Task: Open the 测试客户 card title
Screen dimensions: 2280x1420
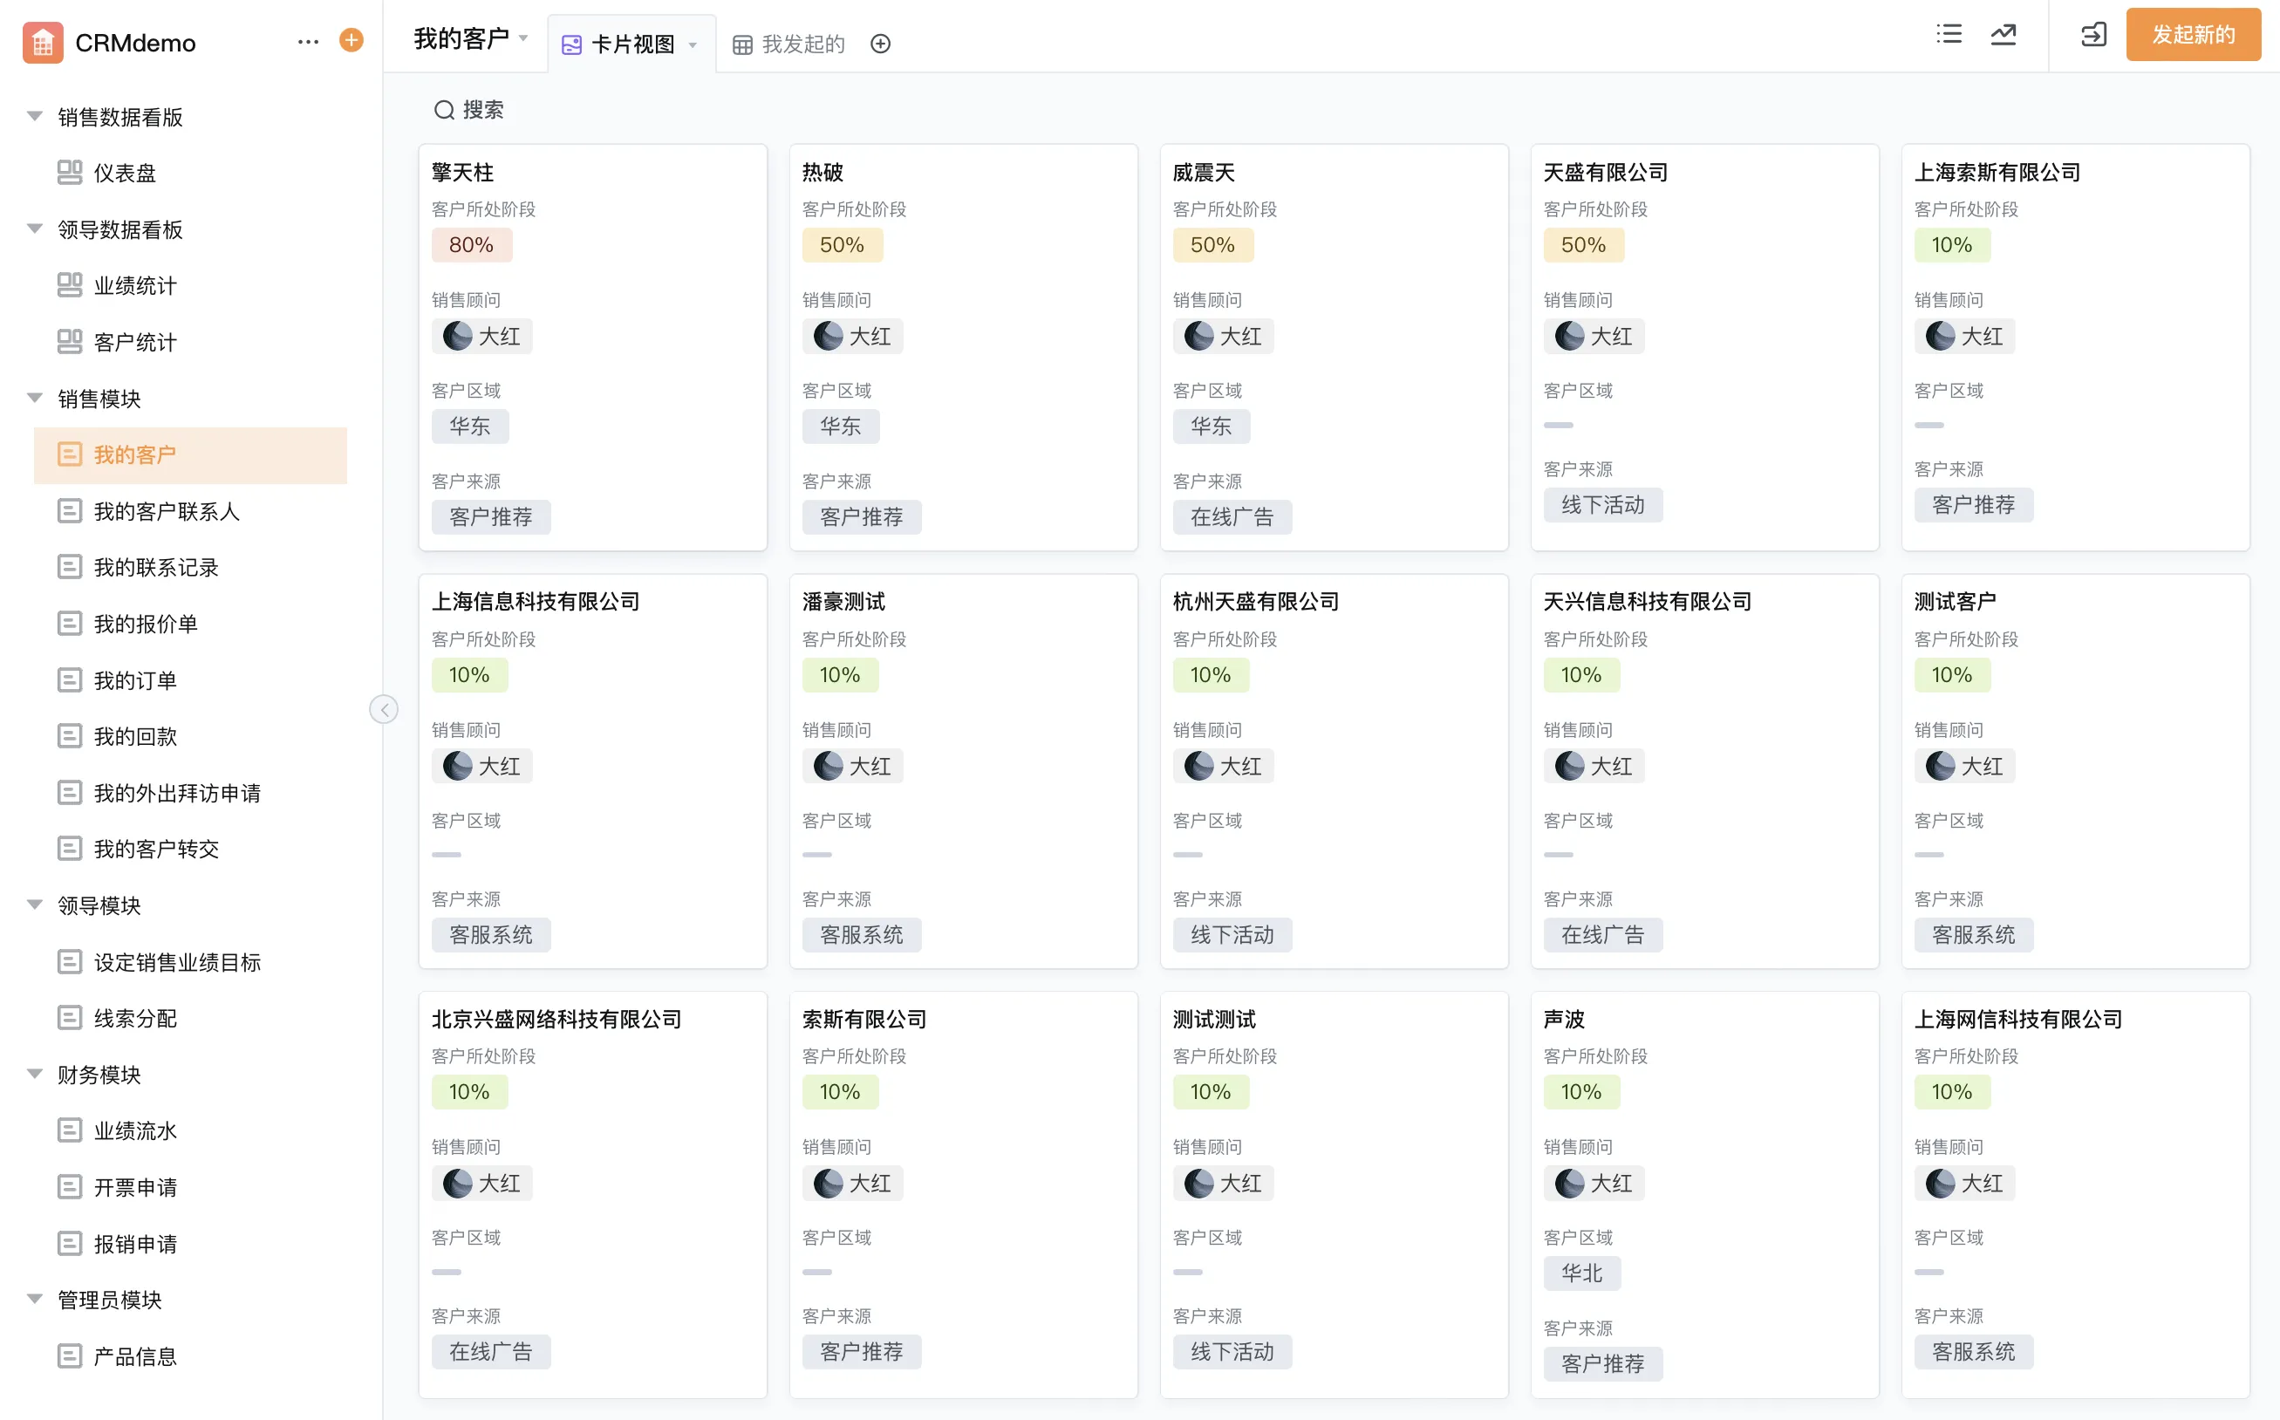Action: 1955,602
